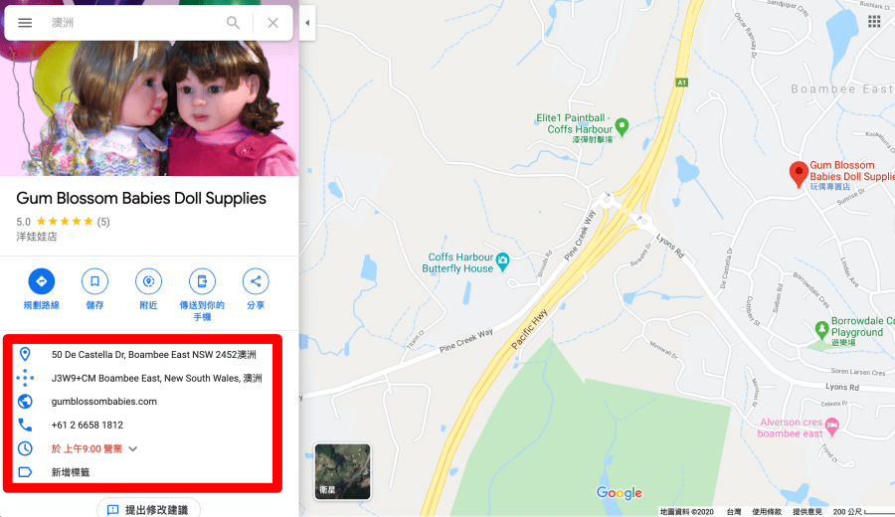The width and height of the screenshot is (895, 517).
Task: Share this place via the 分享 icon
Action: 256,281
